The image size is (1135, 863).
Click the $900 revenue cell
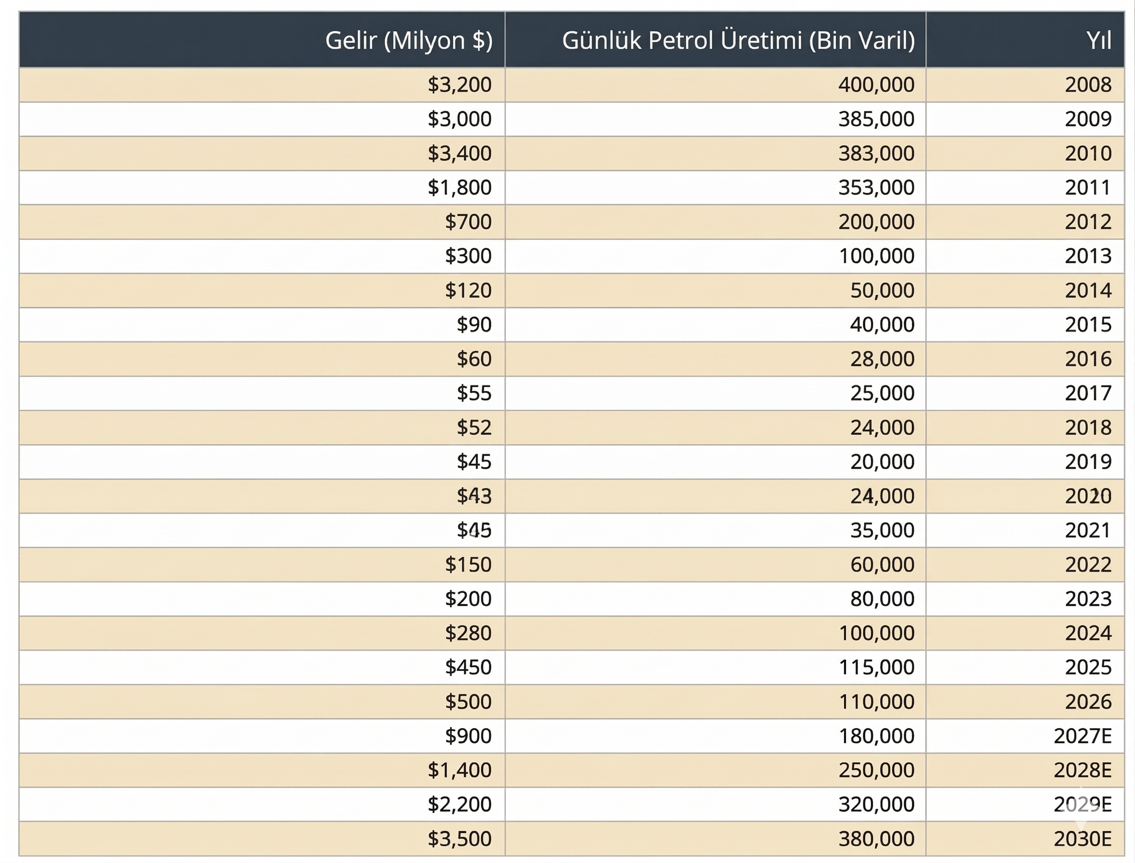468,735
